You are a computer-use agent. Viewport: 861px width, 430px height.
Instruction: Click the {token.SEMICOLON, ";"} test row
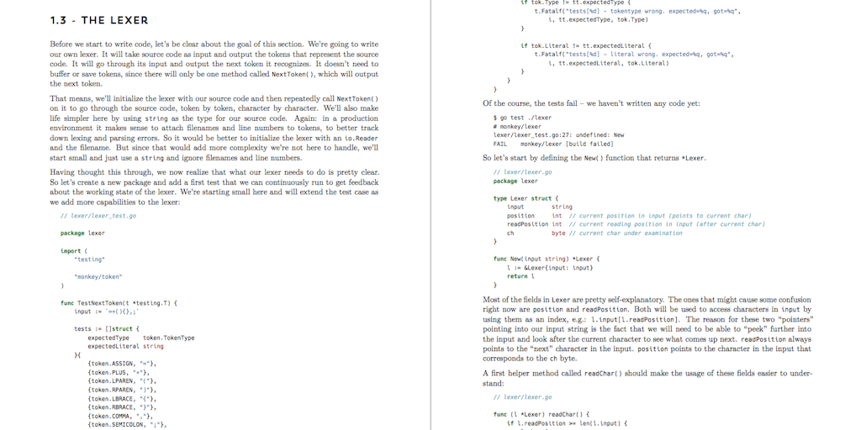pyautogui.click(x=128, y=424)
